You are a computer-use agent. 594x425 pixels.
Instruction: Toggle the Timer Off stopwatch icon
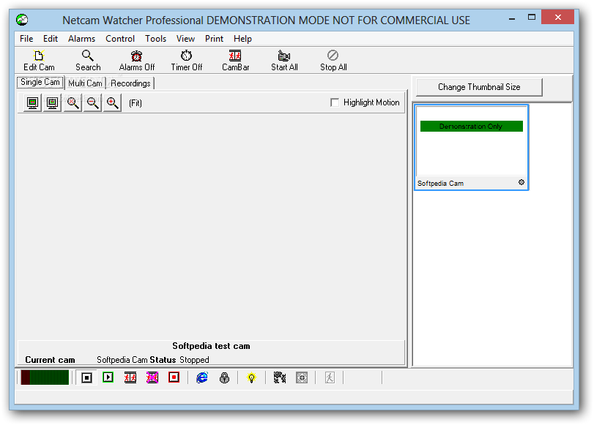tap(186, 56)
